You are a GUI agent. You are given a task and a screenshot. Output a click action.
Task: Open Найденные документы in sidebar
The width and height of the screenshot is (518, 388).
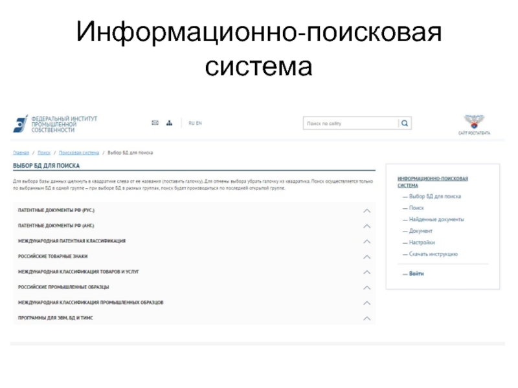coord(436,220)
